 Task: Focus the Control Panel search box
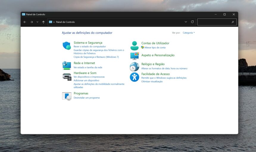coord(217,22)
